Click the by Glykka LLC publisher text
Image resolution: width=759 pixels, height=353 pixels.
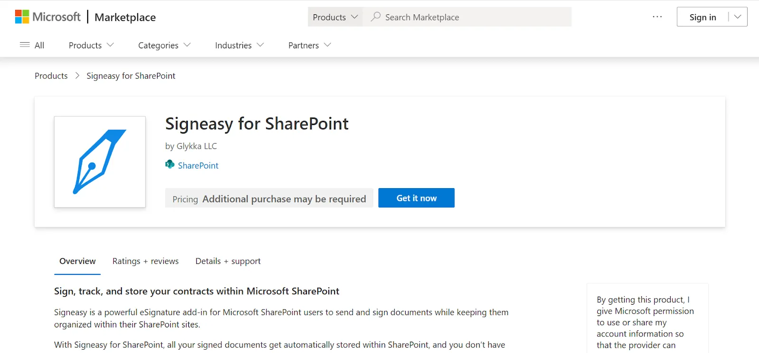coord(191,146)
